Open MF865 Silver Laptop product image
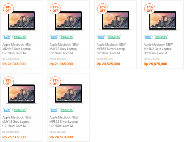 point(68,94)
